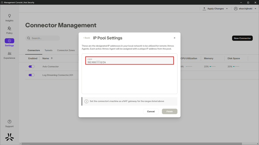
Task: Disable the Log Streaming Connector_001 toggle
Action: (x=31, y=75)
